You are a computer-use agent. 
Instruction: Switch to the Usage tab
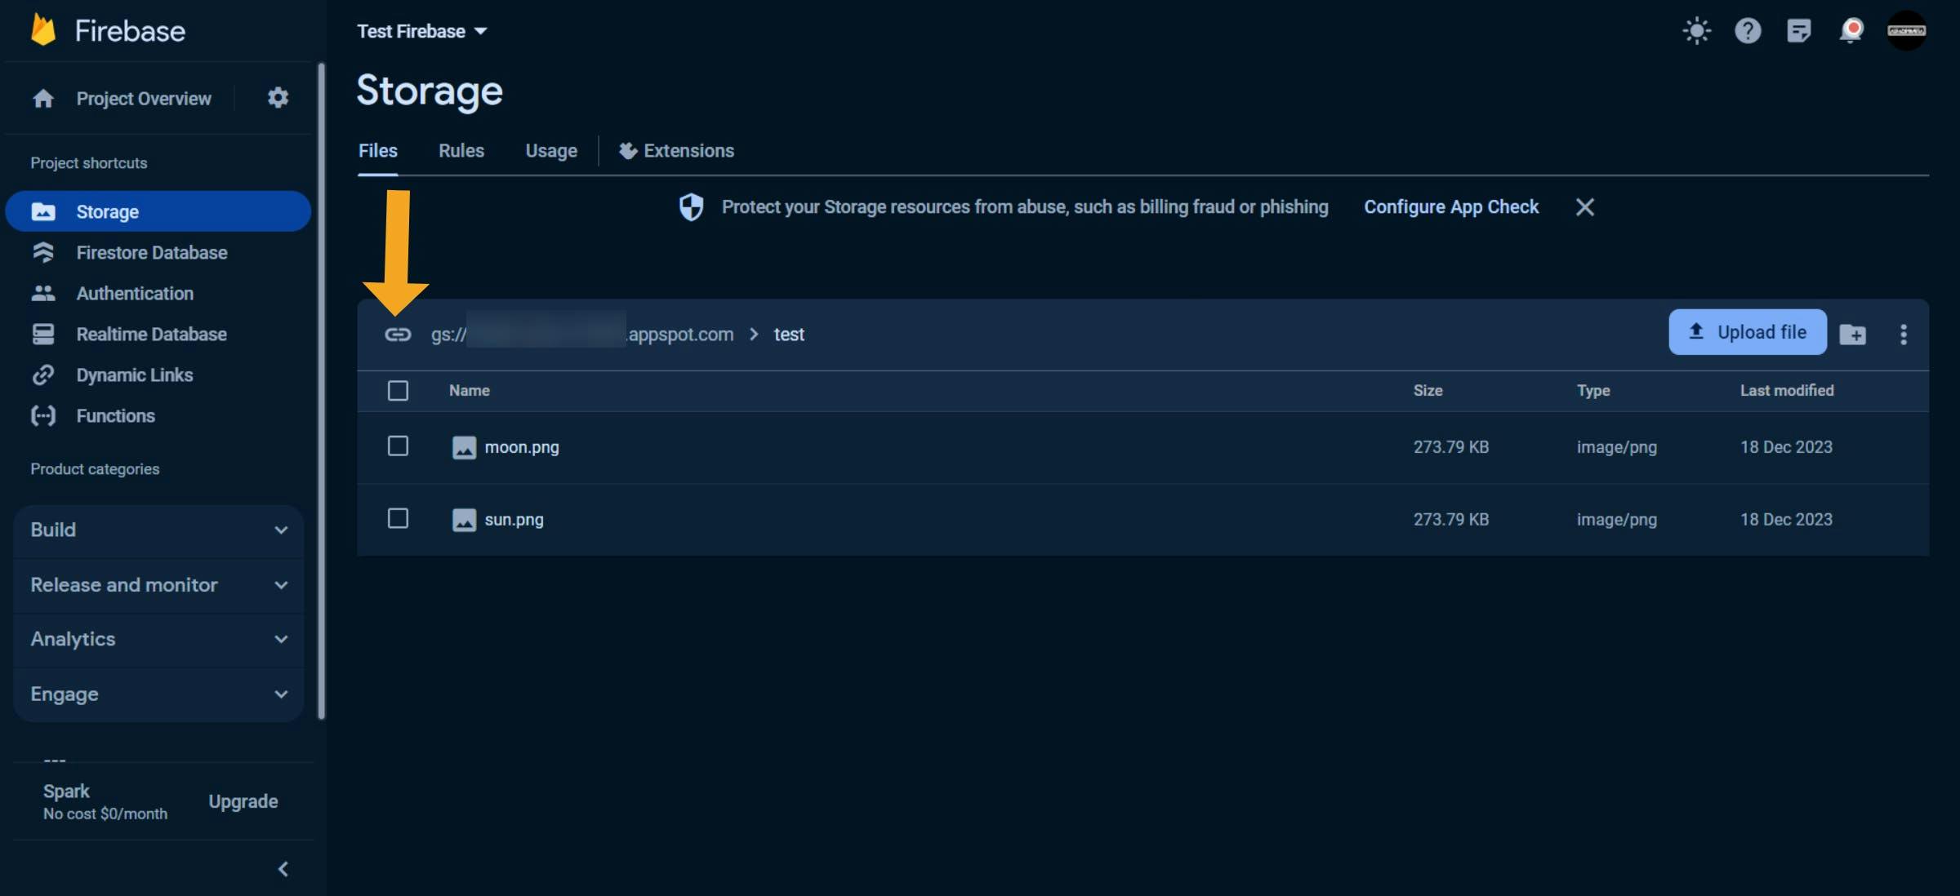(550, 151)
